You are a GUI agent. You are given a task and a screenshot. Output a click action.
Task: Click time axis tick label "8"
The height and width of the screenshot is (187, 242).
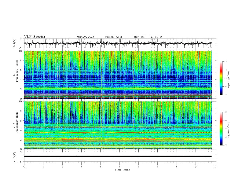click(177, 167)
